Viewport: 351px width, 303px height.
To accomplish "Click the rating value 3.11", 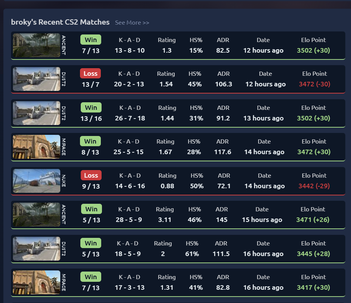I will 165,220.
